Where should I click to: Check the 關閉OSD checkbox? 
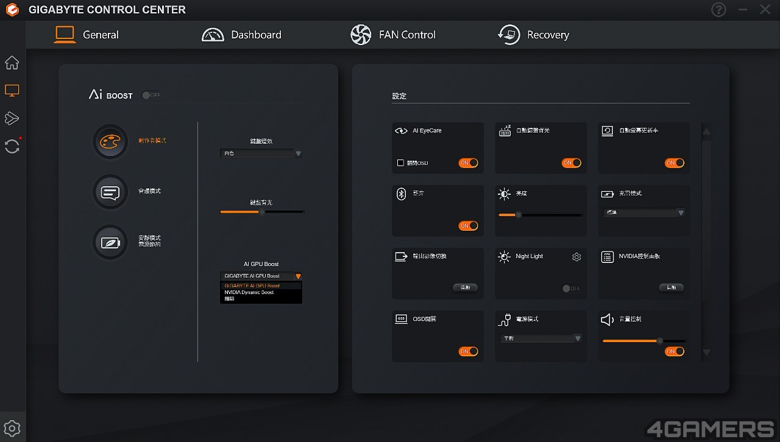(400, 163)
